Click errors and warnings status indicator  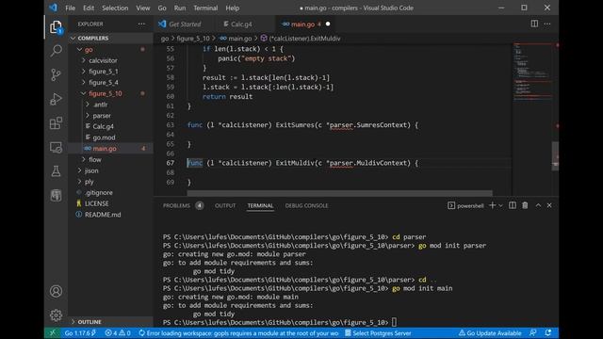tap(118, 332)
